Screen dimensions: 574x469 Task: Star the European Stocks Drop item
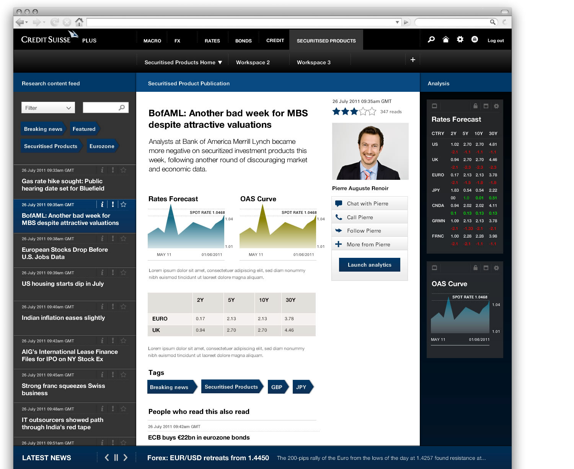123,238
